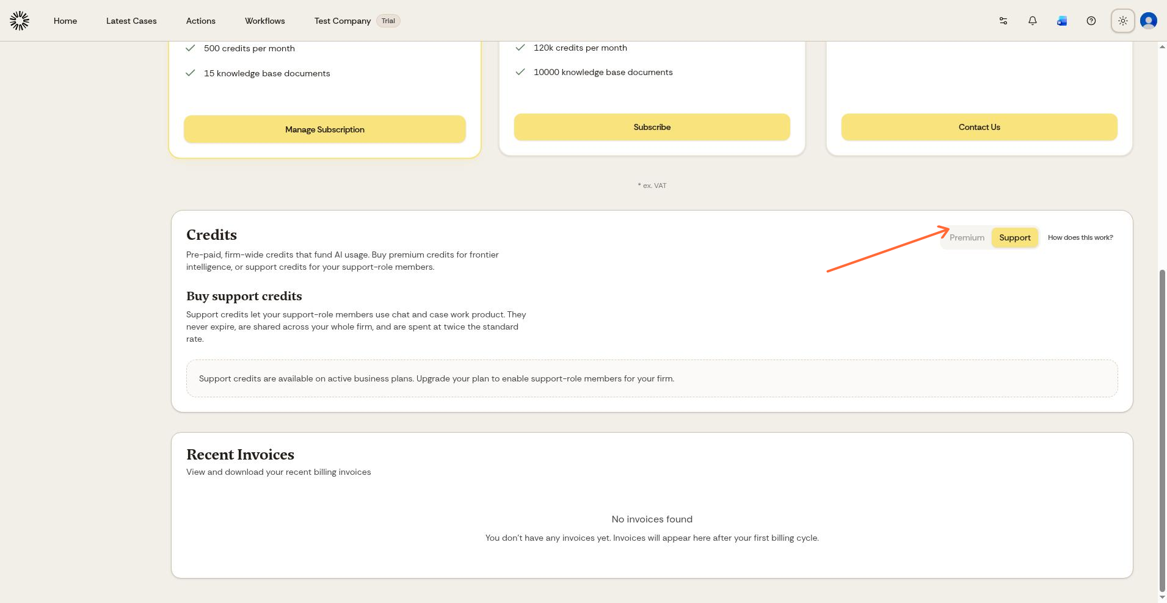Click '120k credits per month' text
This screenshot has width=1167, height=603.
(x=580, y=48)
